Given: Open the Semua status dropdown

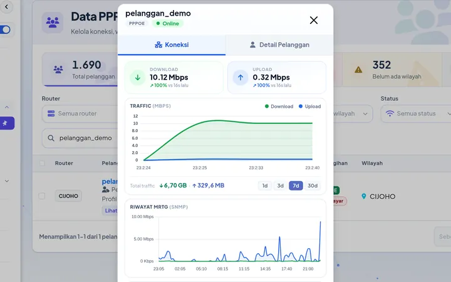Looking at the screenshot, I should coord(416,113).
